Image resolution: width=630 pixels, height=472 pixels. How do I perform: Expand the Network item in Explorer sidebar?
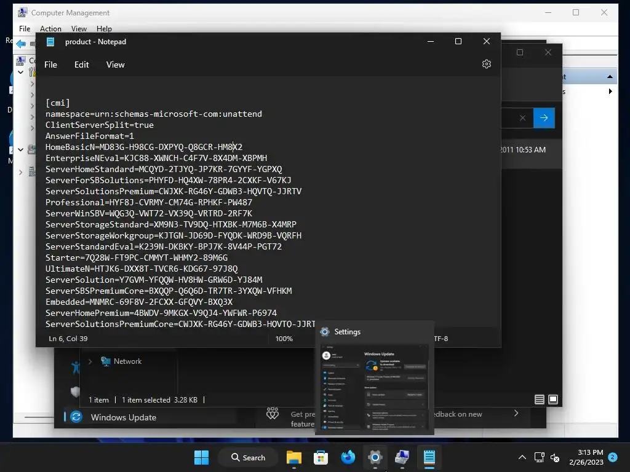tap(90, 361)
